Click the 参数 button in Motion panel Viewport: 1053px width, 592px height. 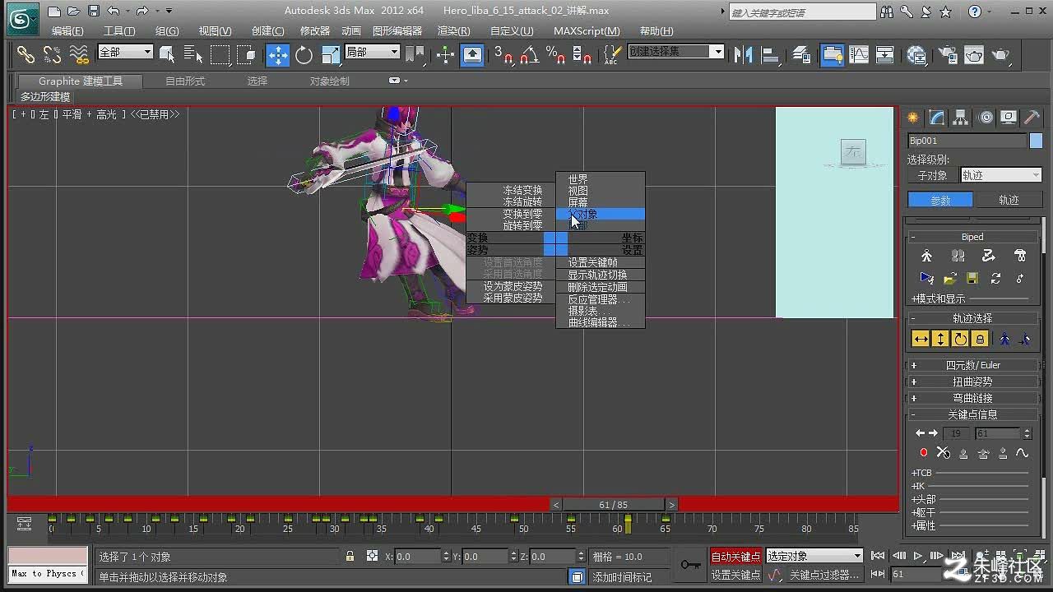[x=940, y=200]
